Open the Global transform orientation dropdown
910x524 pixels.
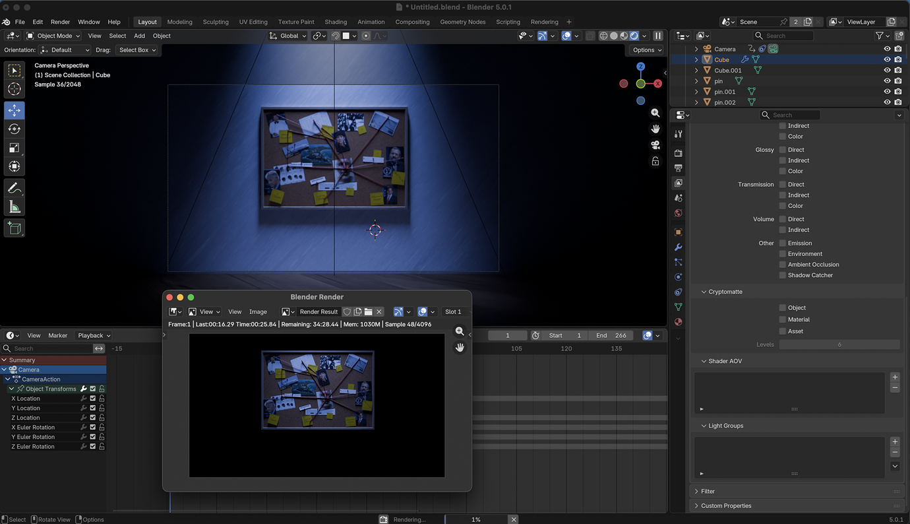click(288, 36)
